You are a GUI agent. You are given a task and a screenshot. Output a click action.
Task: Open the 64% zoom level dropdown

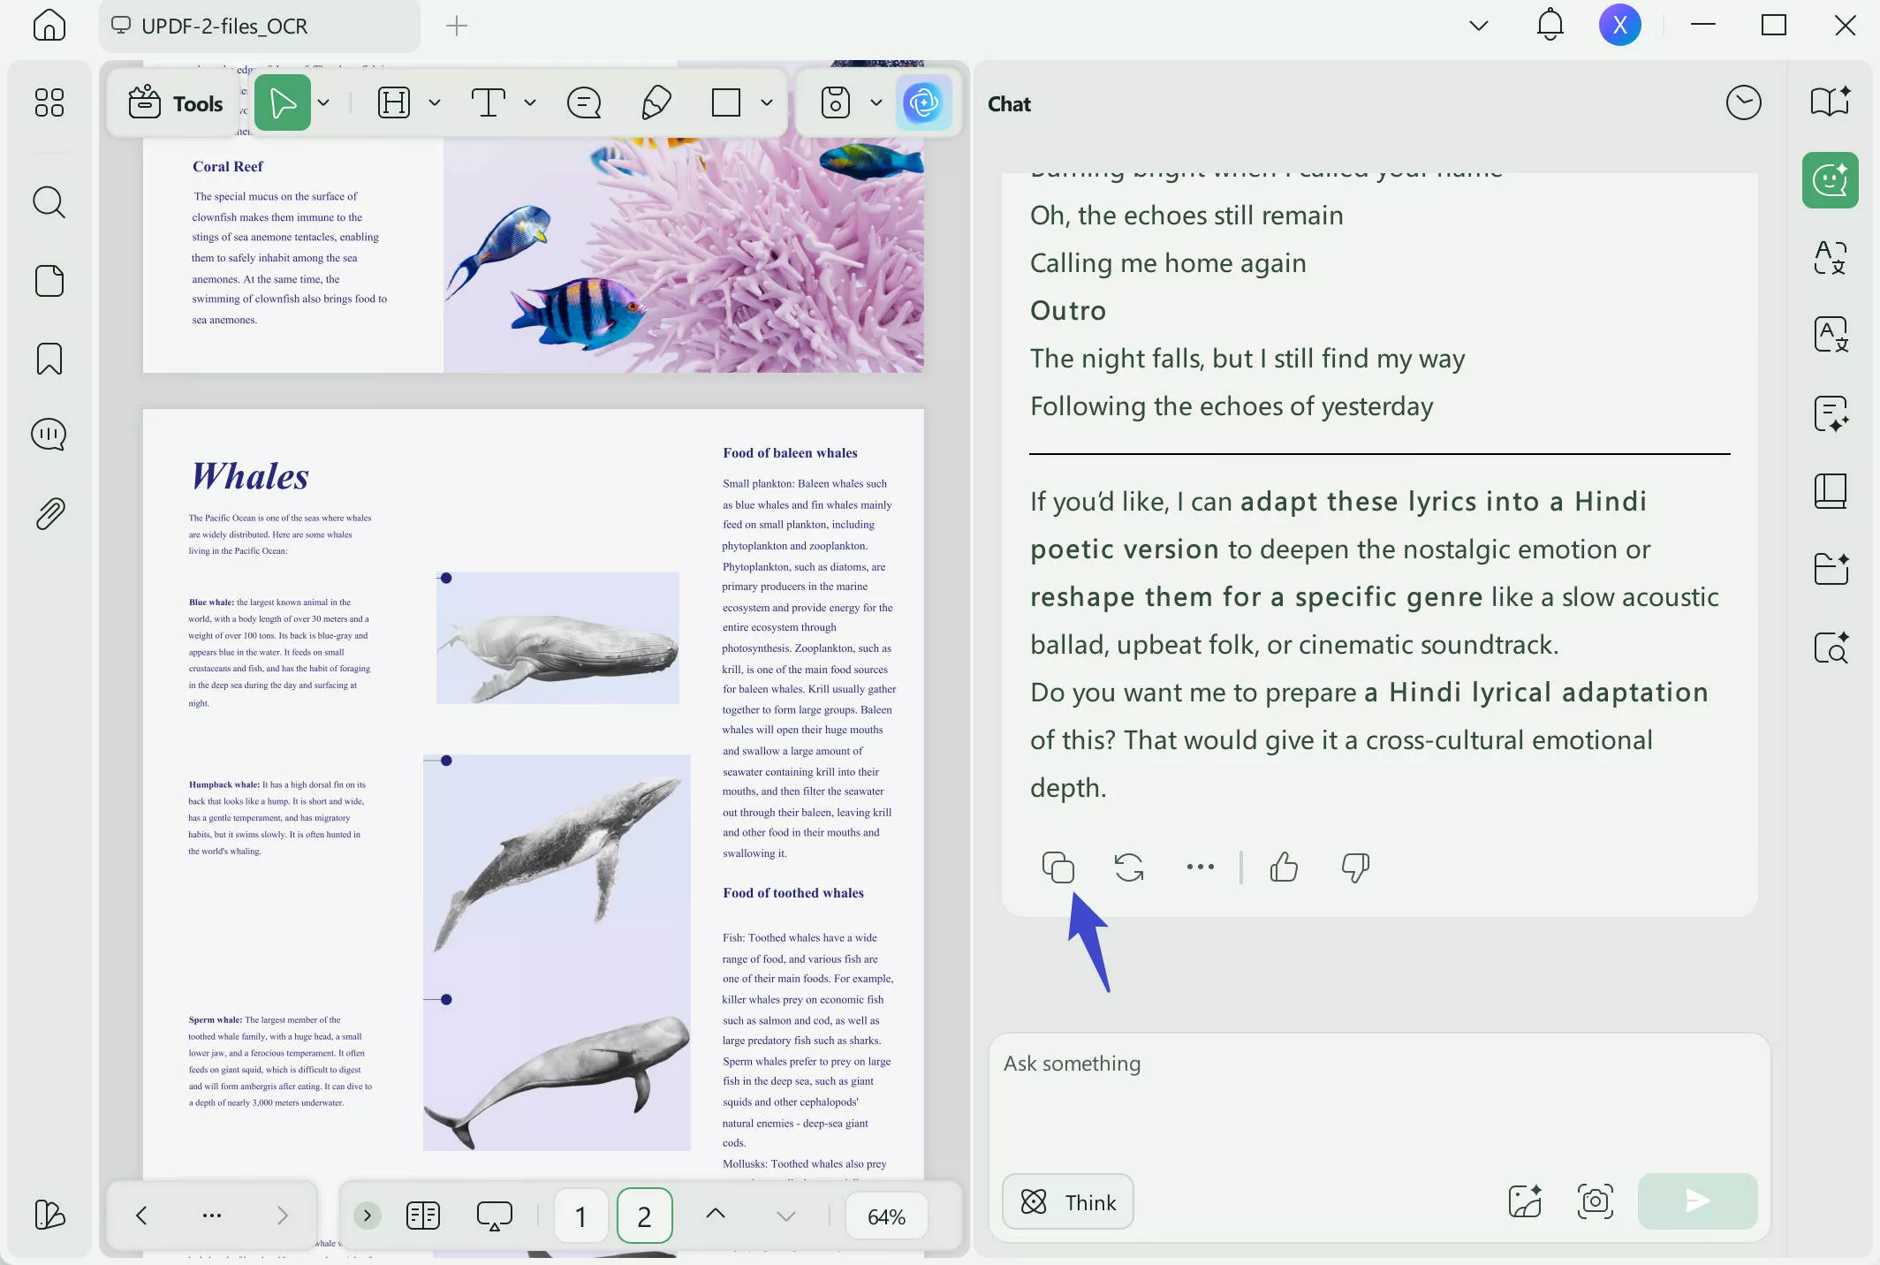[886, 1216]
